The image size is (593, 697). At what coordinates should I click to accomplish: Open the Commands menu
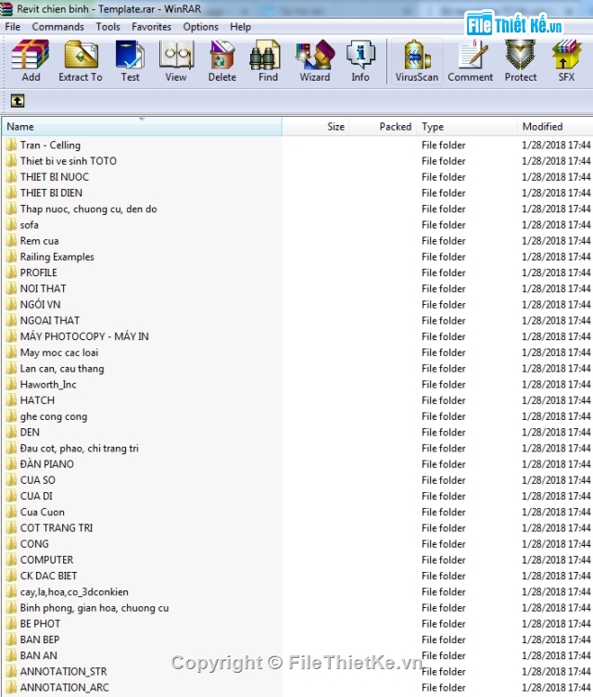click(57, 27)
